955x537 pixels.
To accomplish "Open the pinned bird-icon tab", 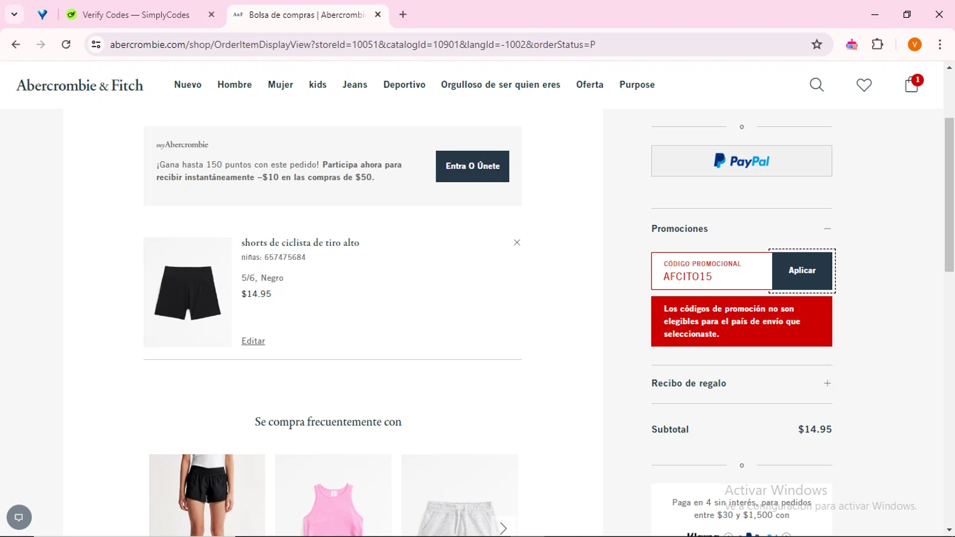I will pos(43,15).
